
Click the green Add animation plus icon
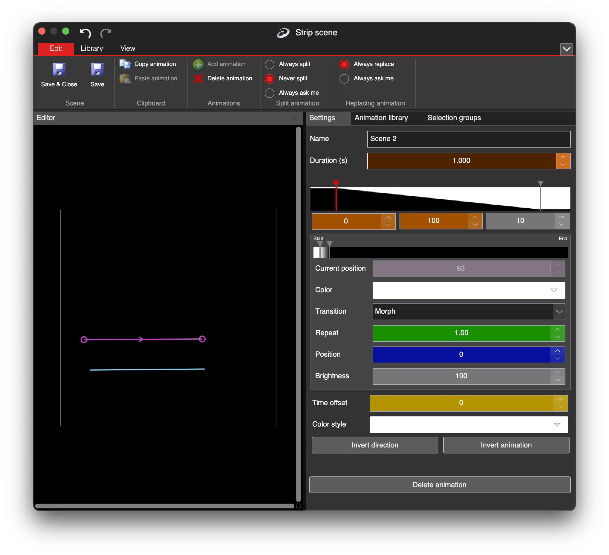point(198,64)
